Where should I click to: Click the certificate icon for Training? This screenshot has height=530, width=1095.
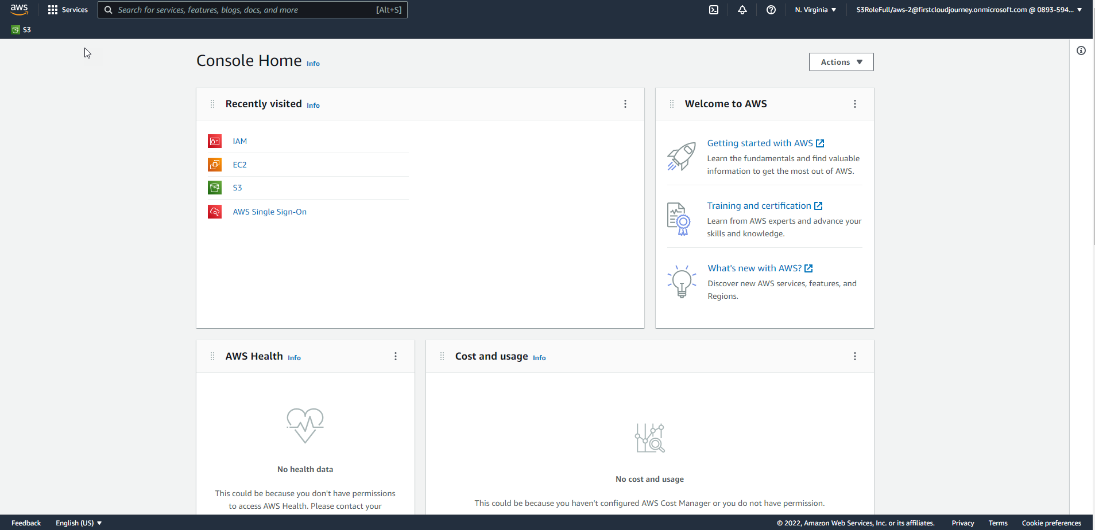[x=679, y=219]
